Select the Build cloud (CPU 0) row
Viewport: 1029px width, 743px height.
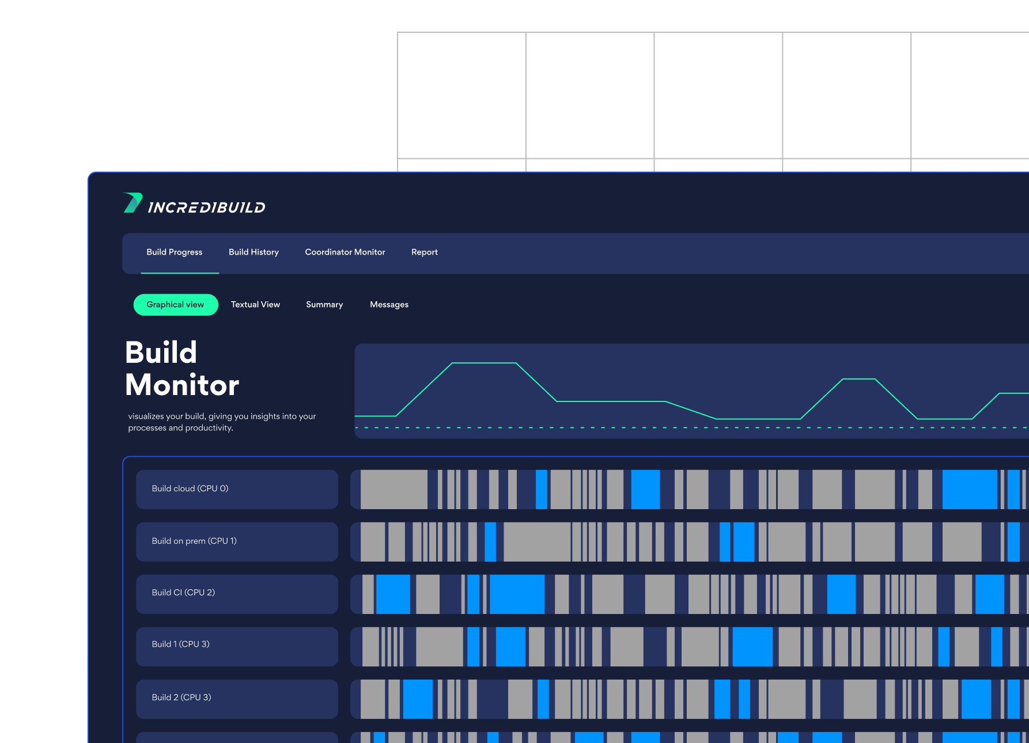pos(237,489)
